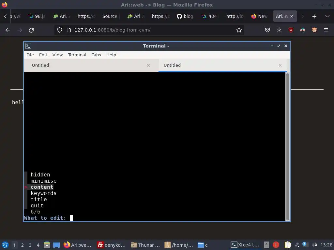Select 'quit' option in terminal list
Viewport: 334px width, 250px height.
tap(37, 206)
